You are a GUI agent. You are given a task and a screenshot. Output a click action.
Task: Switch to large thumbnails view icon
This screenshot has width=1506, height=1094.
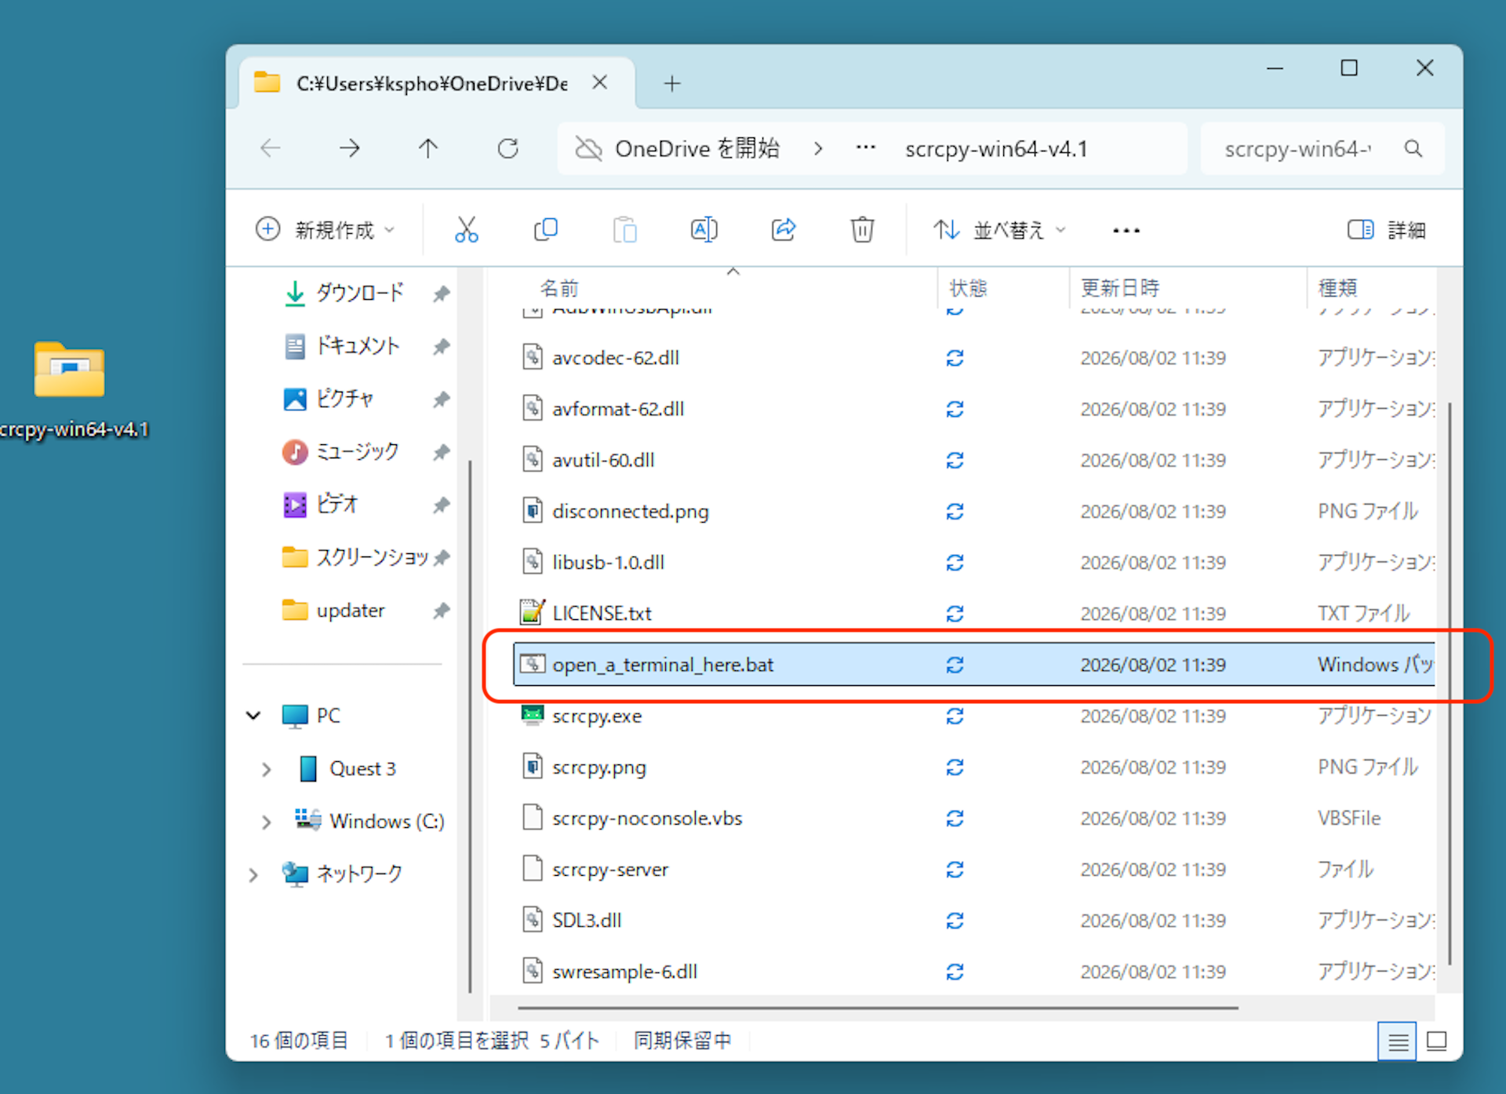1436,1041
